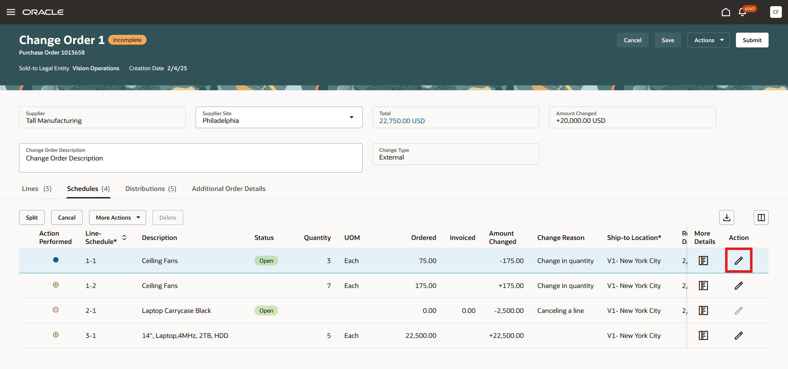Go to the home page icon
Viewport: 788px width, 369px height.
coord(725,12)
